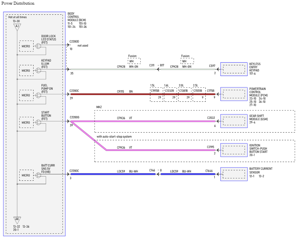Click the CR115 circuit label
Image resolution: width=298 pixels, height=237 pixels.
(120, 92)
